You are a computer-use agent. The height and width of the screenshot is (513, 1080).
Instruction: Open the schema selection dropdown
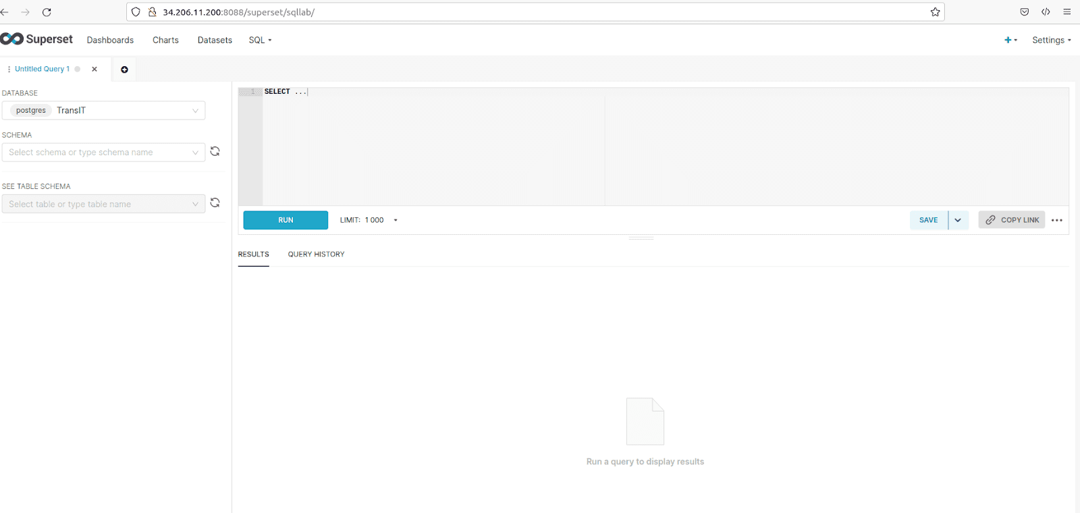[x=103, y=152]
